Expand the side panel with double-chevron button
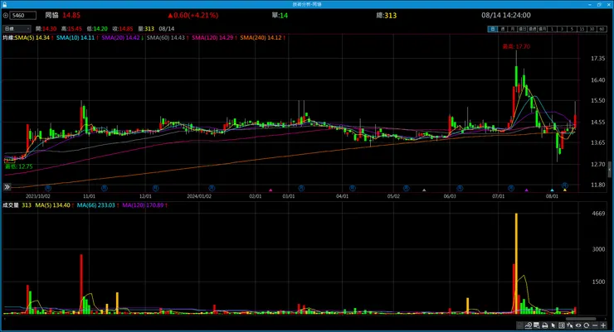Image resolution: width=614 pixels, height=332 pixels. click(7, 187)
